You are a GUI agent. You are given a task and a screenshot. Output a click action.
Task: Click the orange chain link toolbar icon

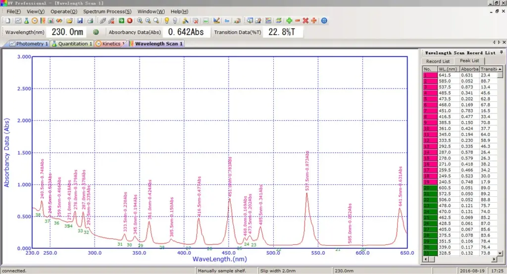59,21
